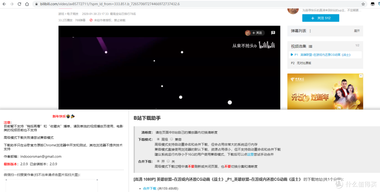Click the play triangle icon beside P1

pyautogui.click(x=292, y=55)
